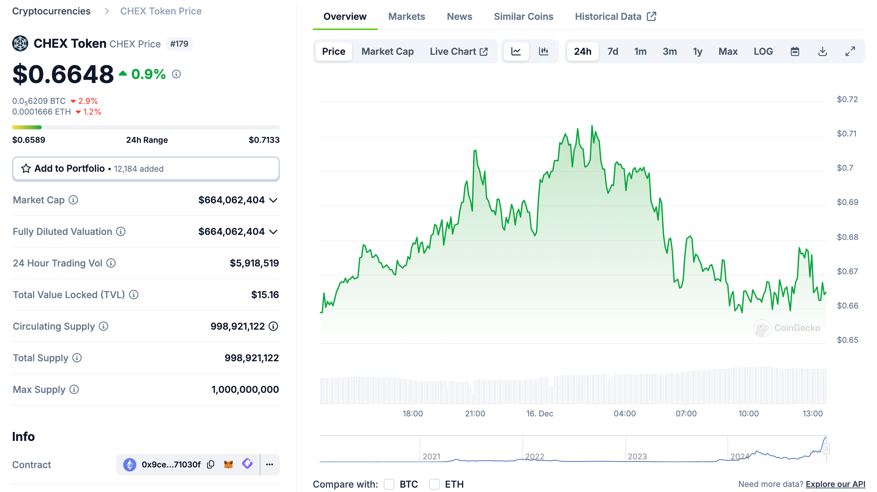The height and width of the screenshot is (492, 877).
Task: Open more contract options menu
Action: (x=269, y=464)
